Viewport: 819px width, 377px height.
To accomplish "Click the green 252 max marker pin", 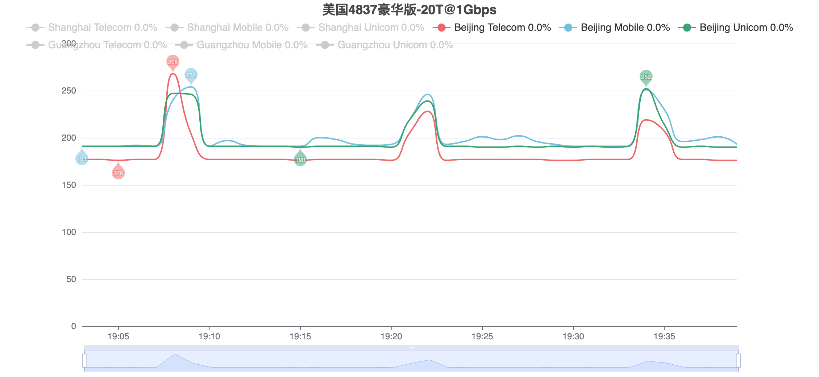I will click(646, 77).
